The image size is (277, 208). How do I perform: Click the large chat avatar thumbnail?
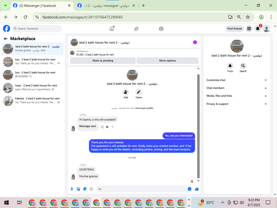pyautogui.click(x=132, y=75)
